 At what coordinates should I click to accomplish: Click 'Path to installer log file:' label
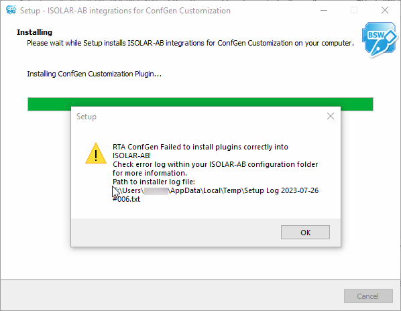tap(154, 182)
